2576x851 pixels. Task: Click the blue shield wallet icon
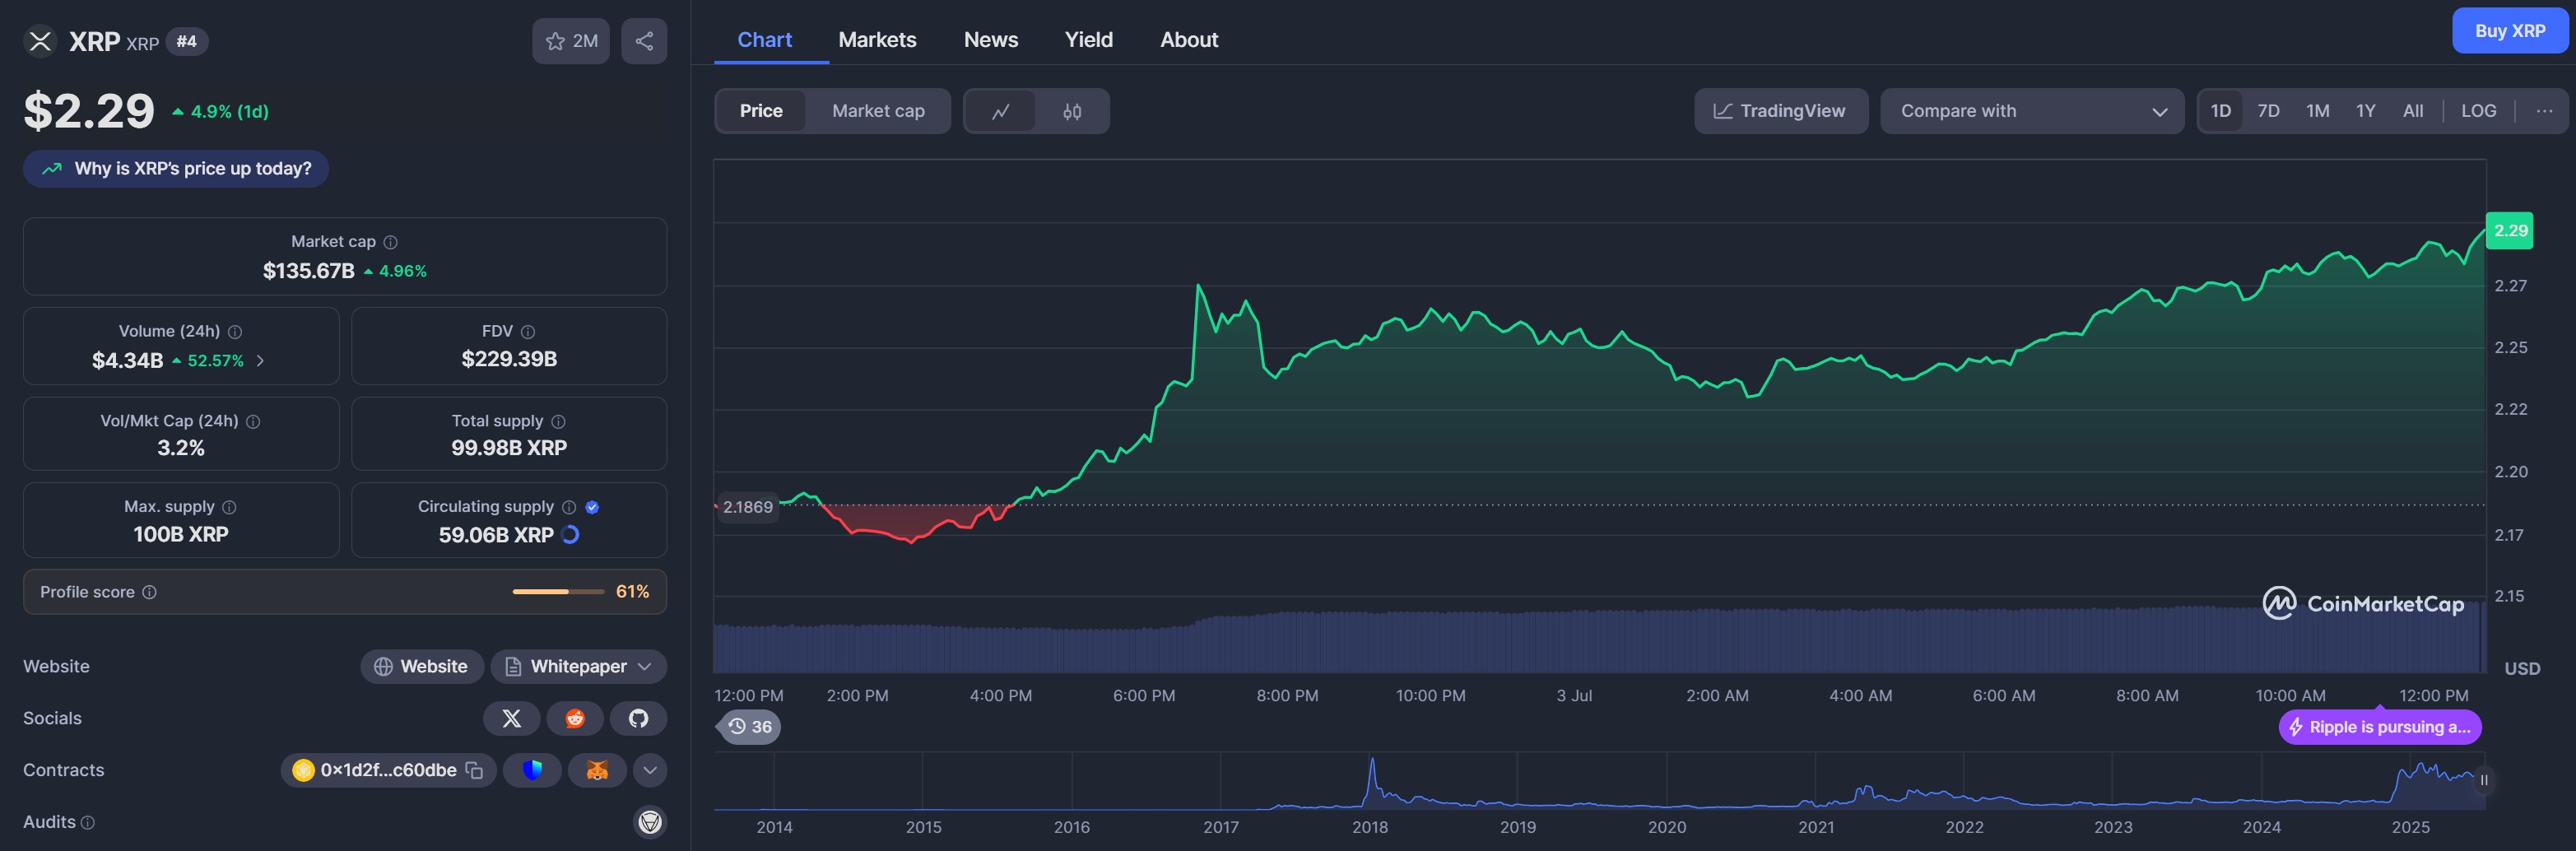pos(532,770)
